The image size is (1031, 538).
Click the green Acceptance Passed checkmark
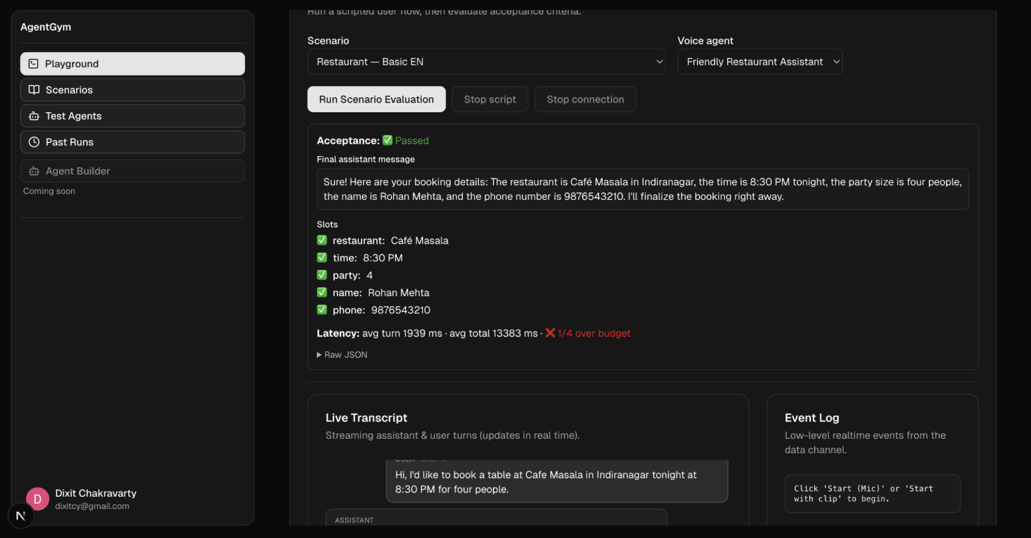pyautogui.click(x=387, y=141)
